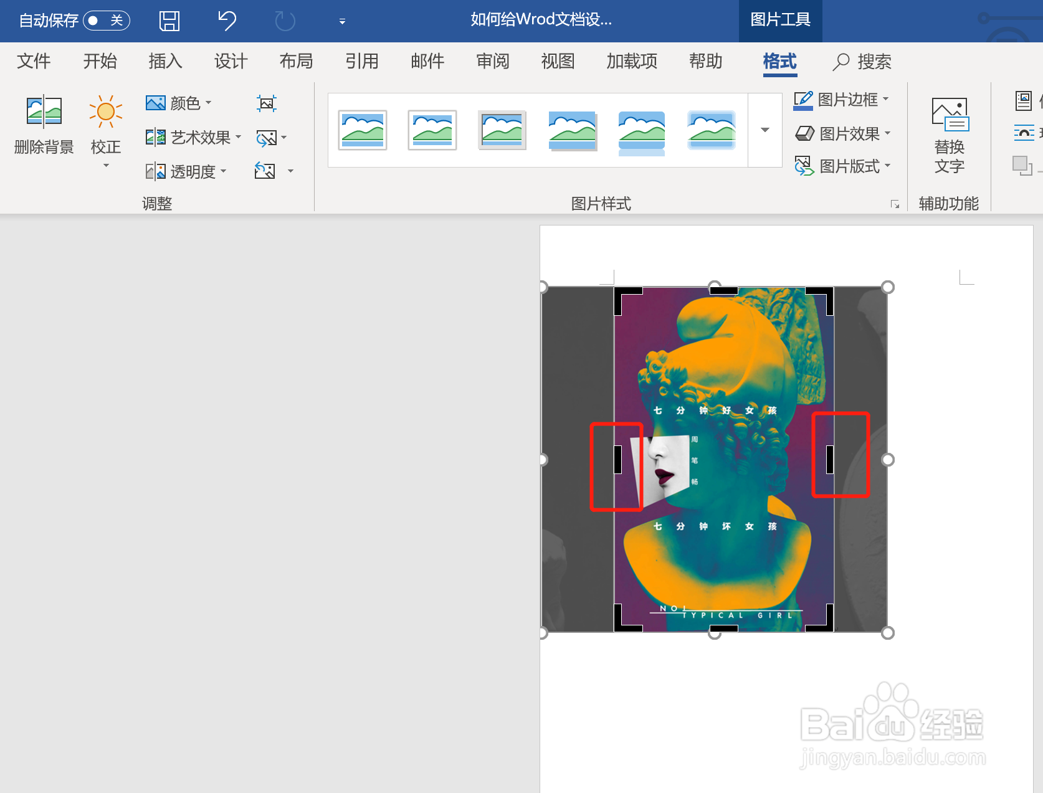Click the right-middle crop handle
The width and height of the screenshot is (1043, 793).
(830, 460)
